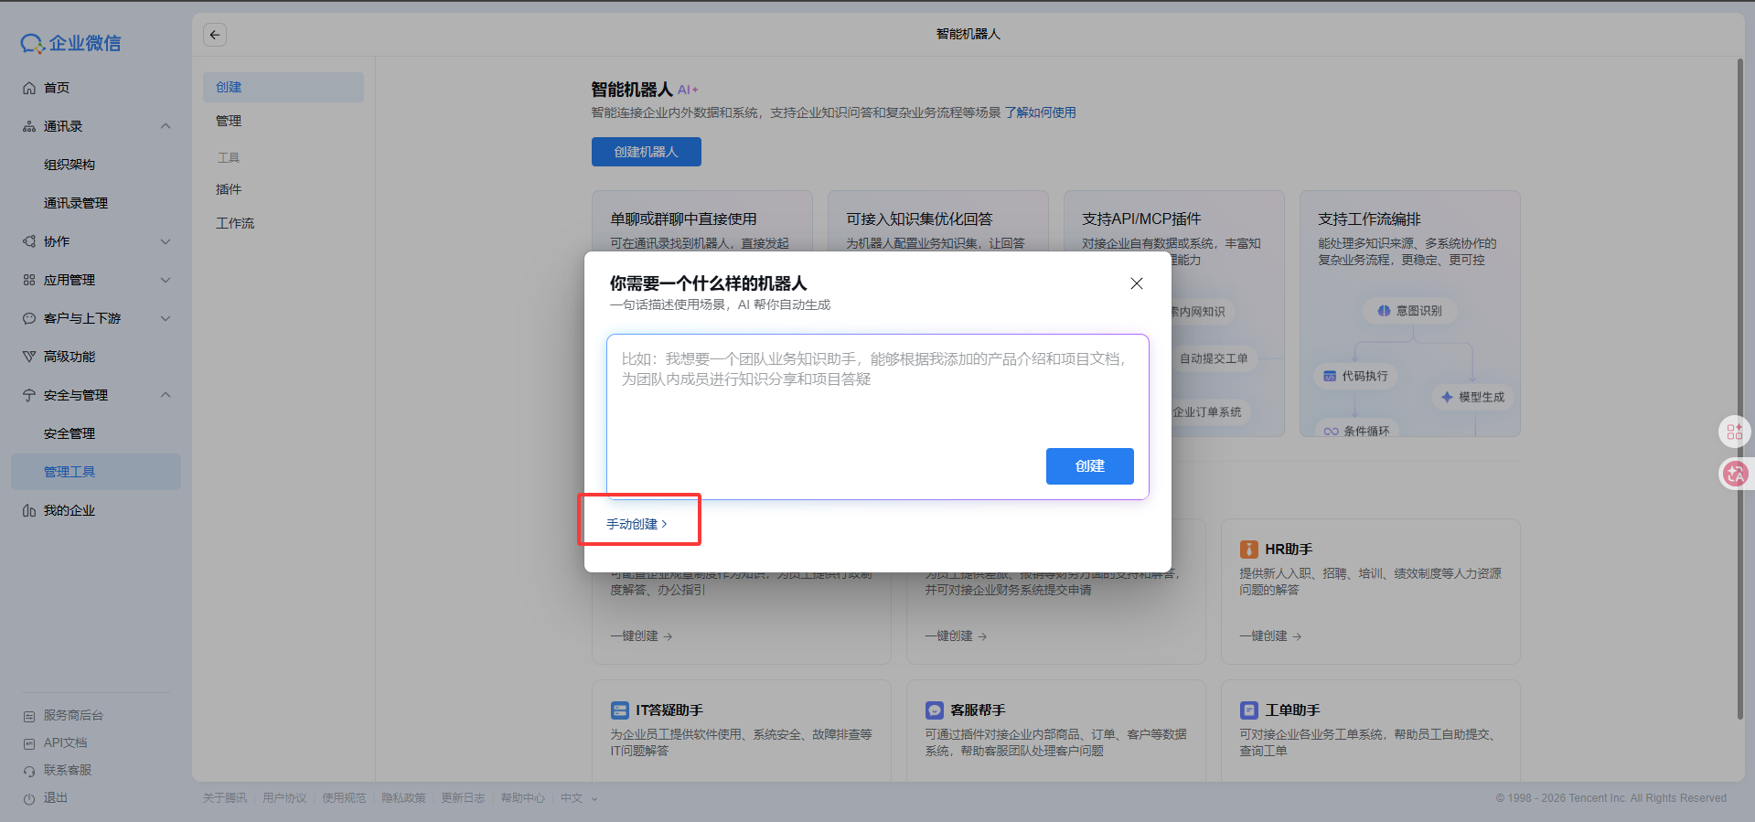Click the floating apps widget icon

(1735, 432)
